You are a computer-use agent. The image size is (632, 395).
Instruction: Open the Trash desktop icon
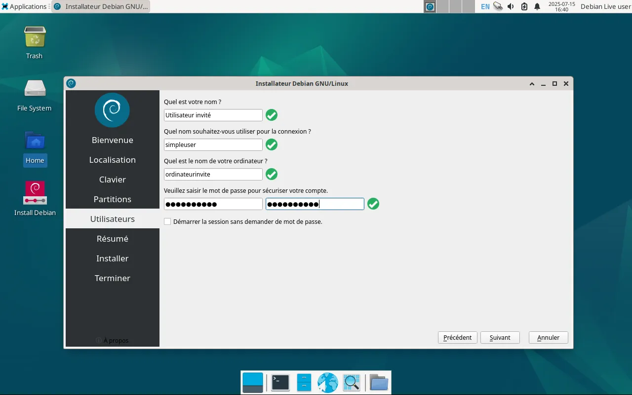[x=35, y=37]
